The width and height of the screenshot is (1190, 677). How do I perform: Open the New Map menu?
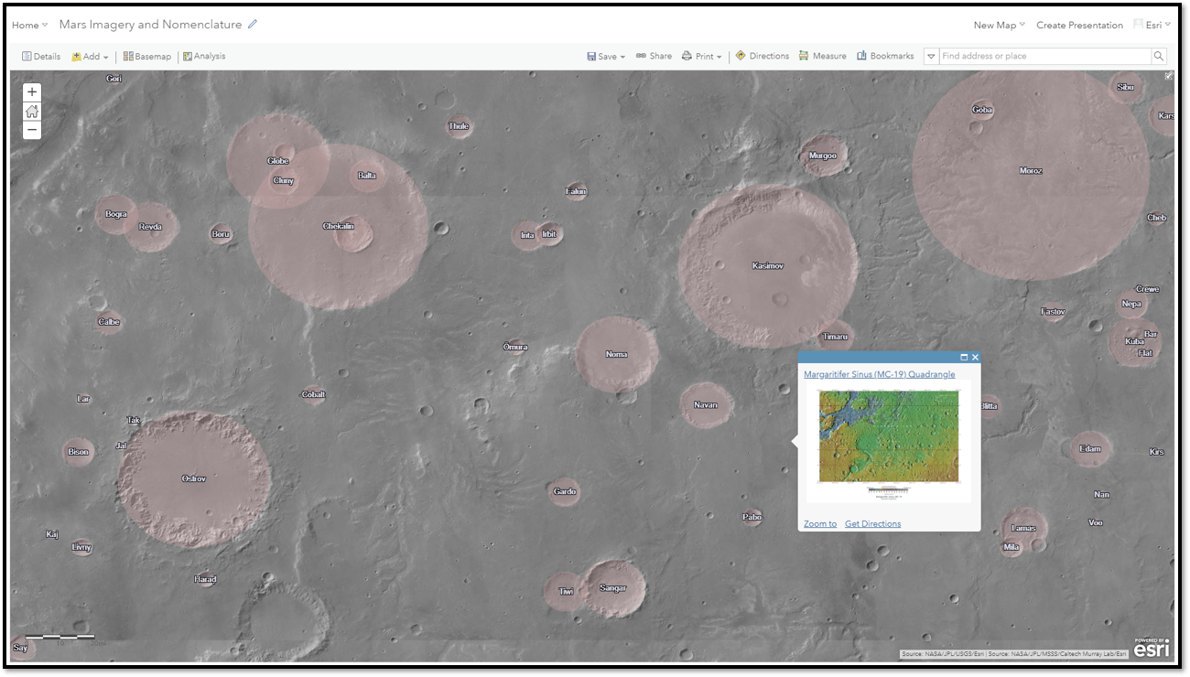point(1000,26)
